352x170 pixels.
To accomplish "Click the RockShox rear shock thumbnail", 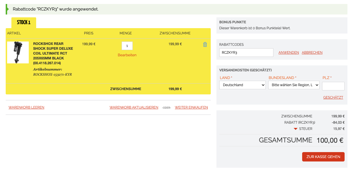I will click(18, 52).
